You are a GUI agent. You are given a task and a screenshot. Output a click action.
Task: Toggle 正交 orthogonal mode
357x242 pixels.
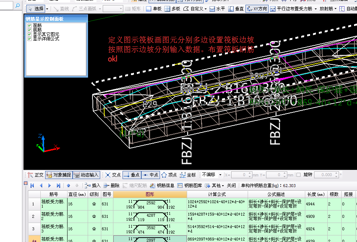pyautogui.click(x=36, y=175)
